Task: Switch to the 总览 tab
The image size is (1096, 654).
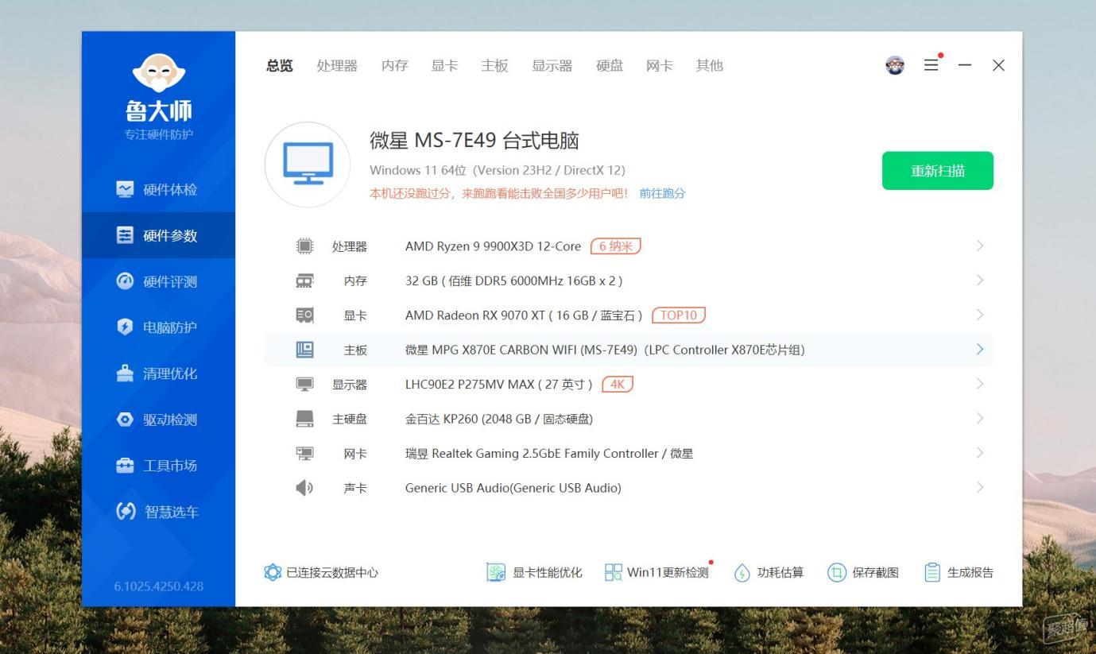Action: coord(280,66)
